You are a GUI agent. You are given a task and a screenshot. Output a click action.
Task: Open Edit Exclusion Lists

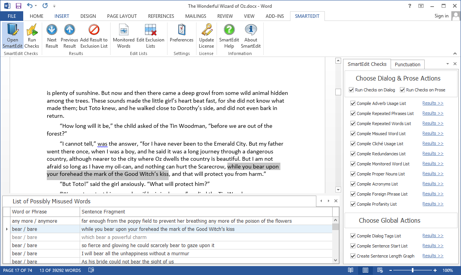coord(150,36)
